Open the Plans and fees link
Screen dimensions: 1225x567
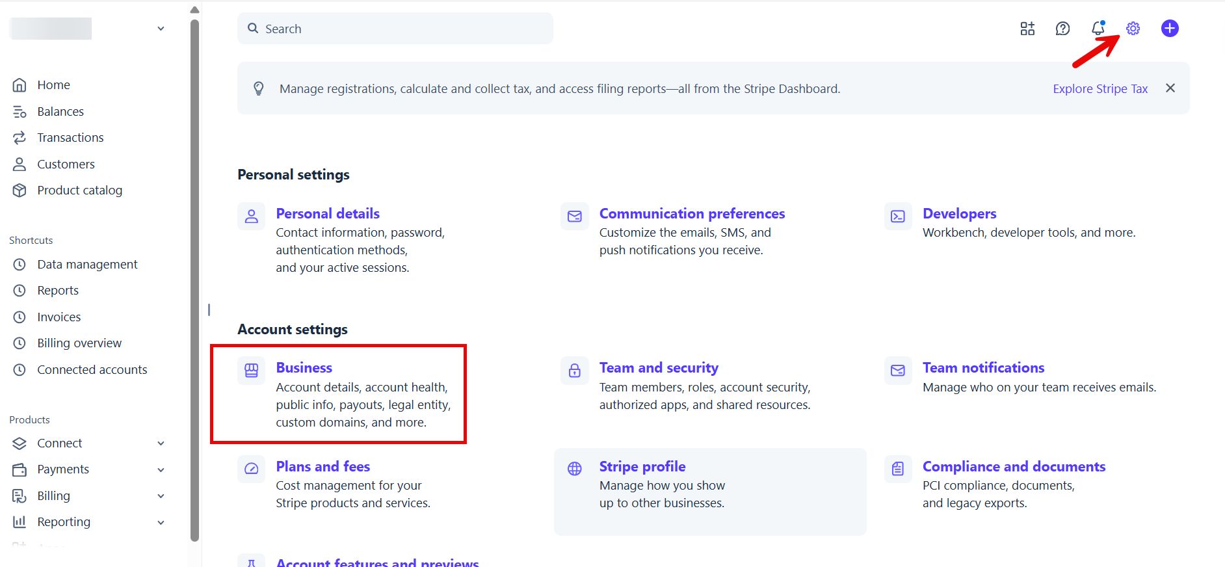(x=323, y=466)
